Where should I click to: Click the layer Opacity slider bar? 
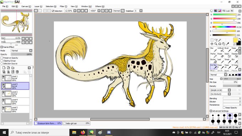pos(21,54)
